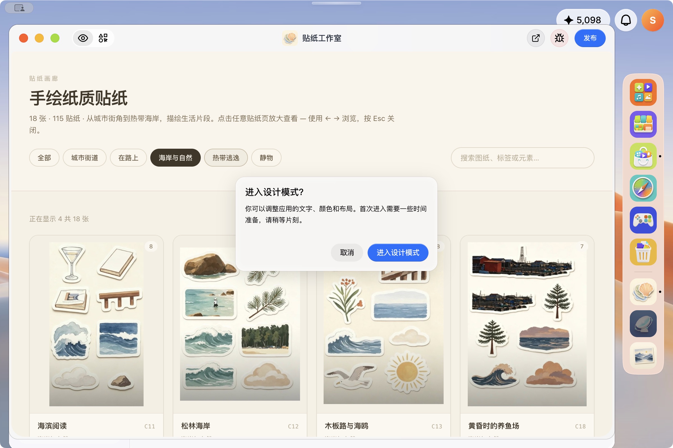Select the 在路上 filter tab

click(128, 158)
